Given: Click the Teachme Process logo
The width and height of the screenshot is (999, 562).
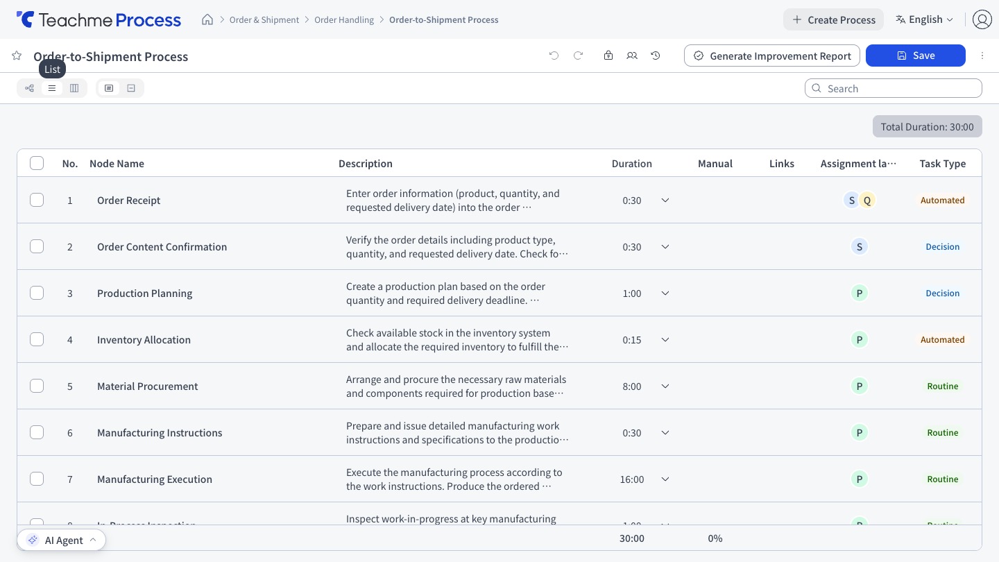Looking at the screenshot, I should 99,19.
